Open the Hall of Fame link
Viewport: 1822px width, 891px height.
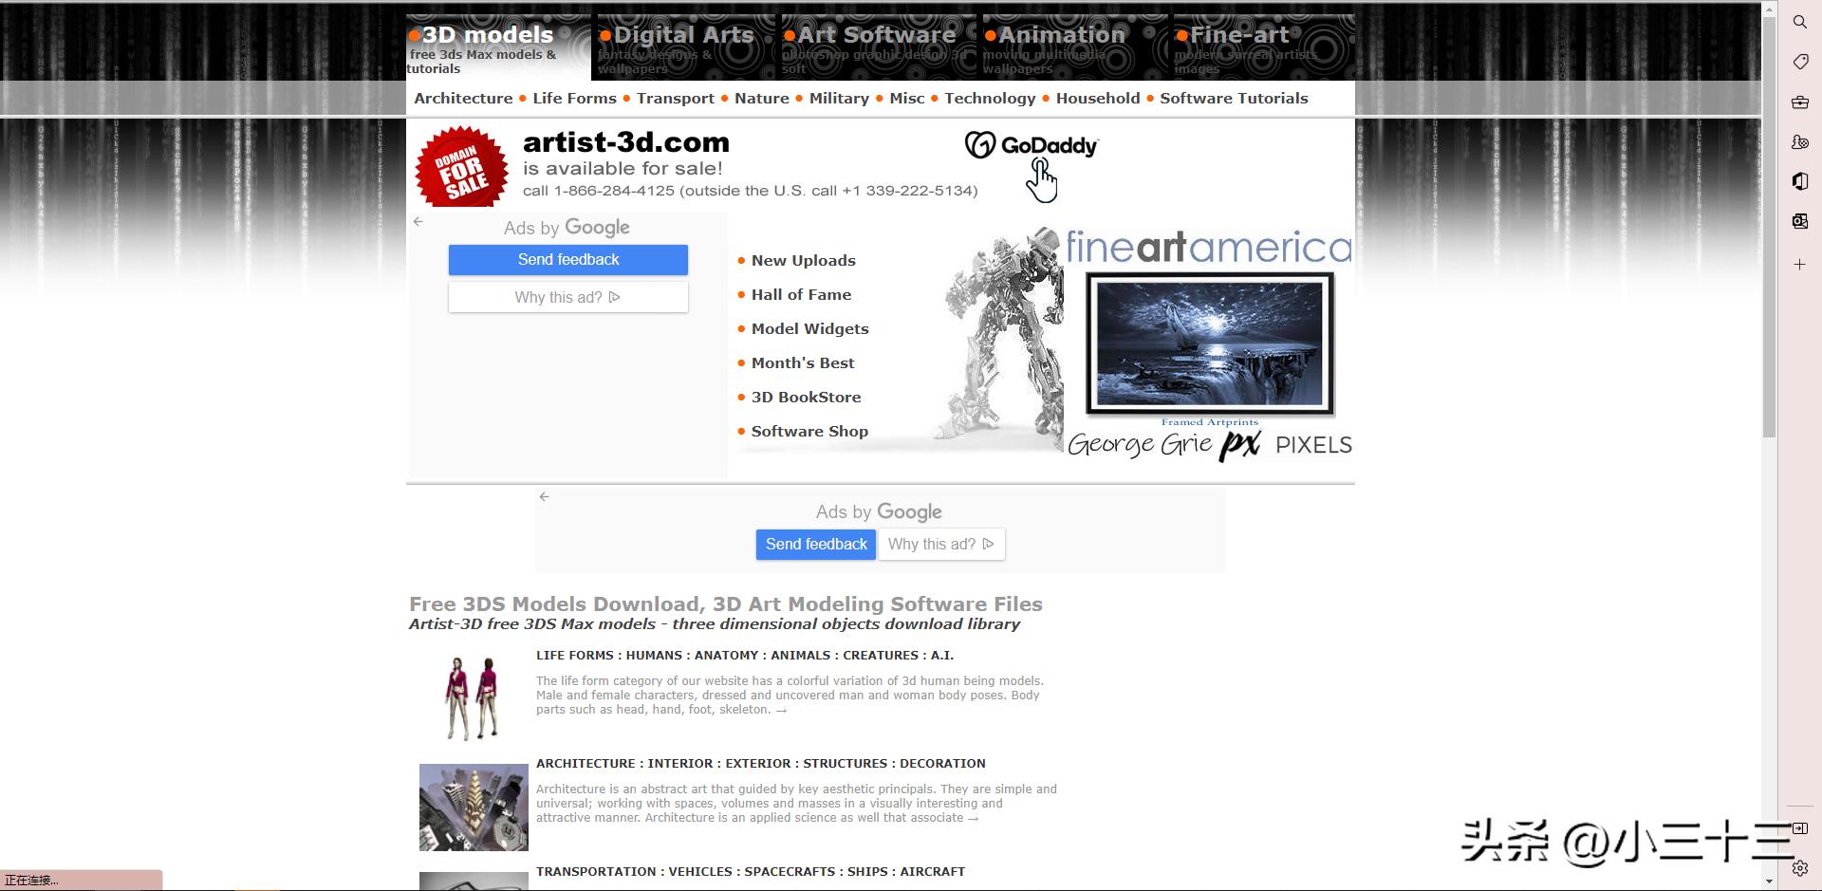[x=801, y=295]
